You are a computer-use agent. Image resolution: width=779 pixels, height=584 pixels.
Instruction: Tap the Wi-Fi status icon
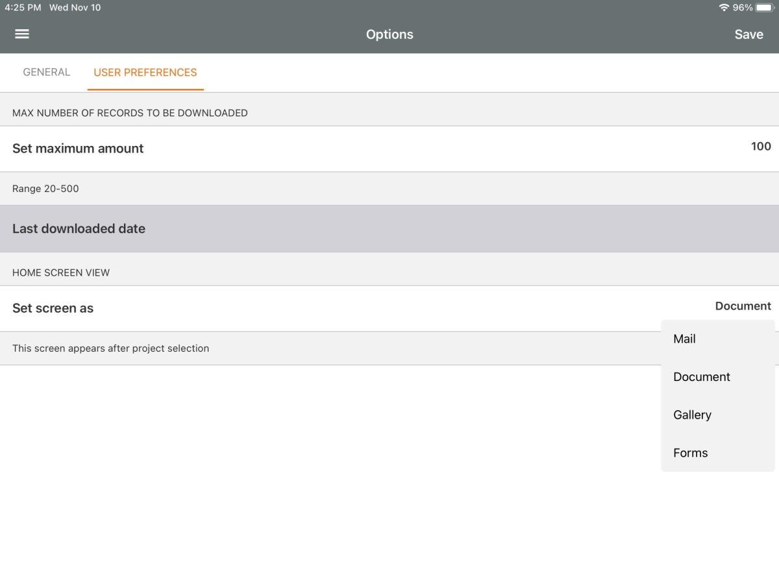coord(724,8)
